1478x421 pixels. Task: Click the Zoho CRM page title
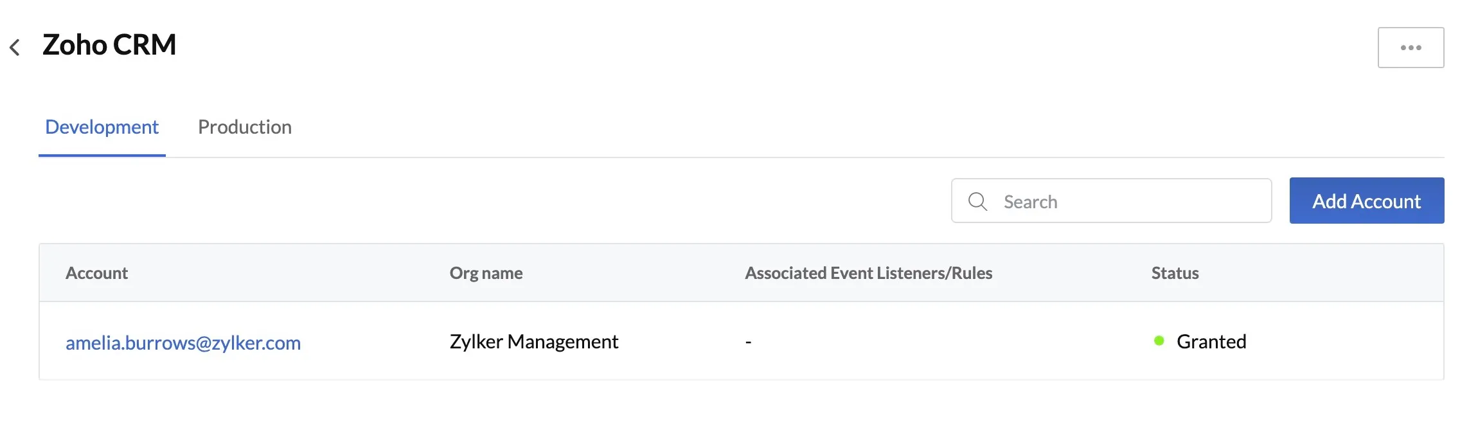point(109,45)
